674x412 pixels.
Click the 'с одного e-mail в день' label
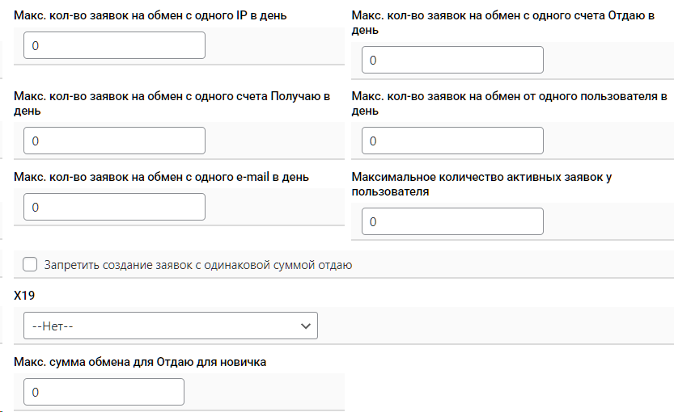(x=161, y=177)
